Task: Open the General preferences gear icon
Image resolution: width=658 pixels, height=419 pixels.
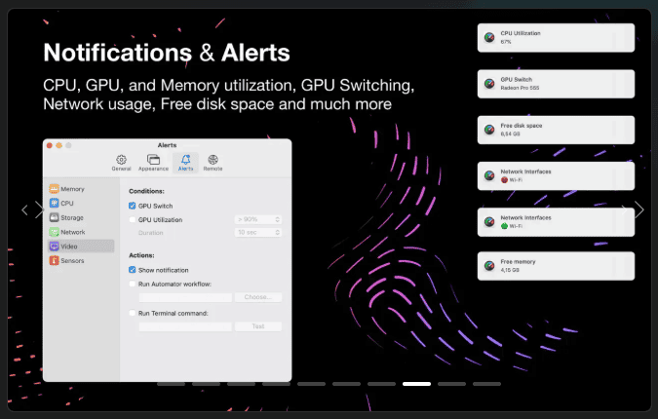Action: [x=121, y=160]
